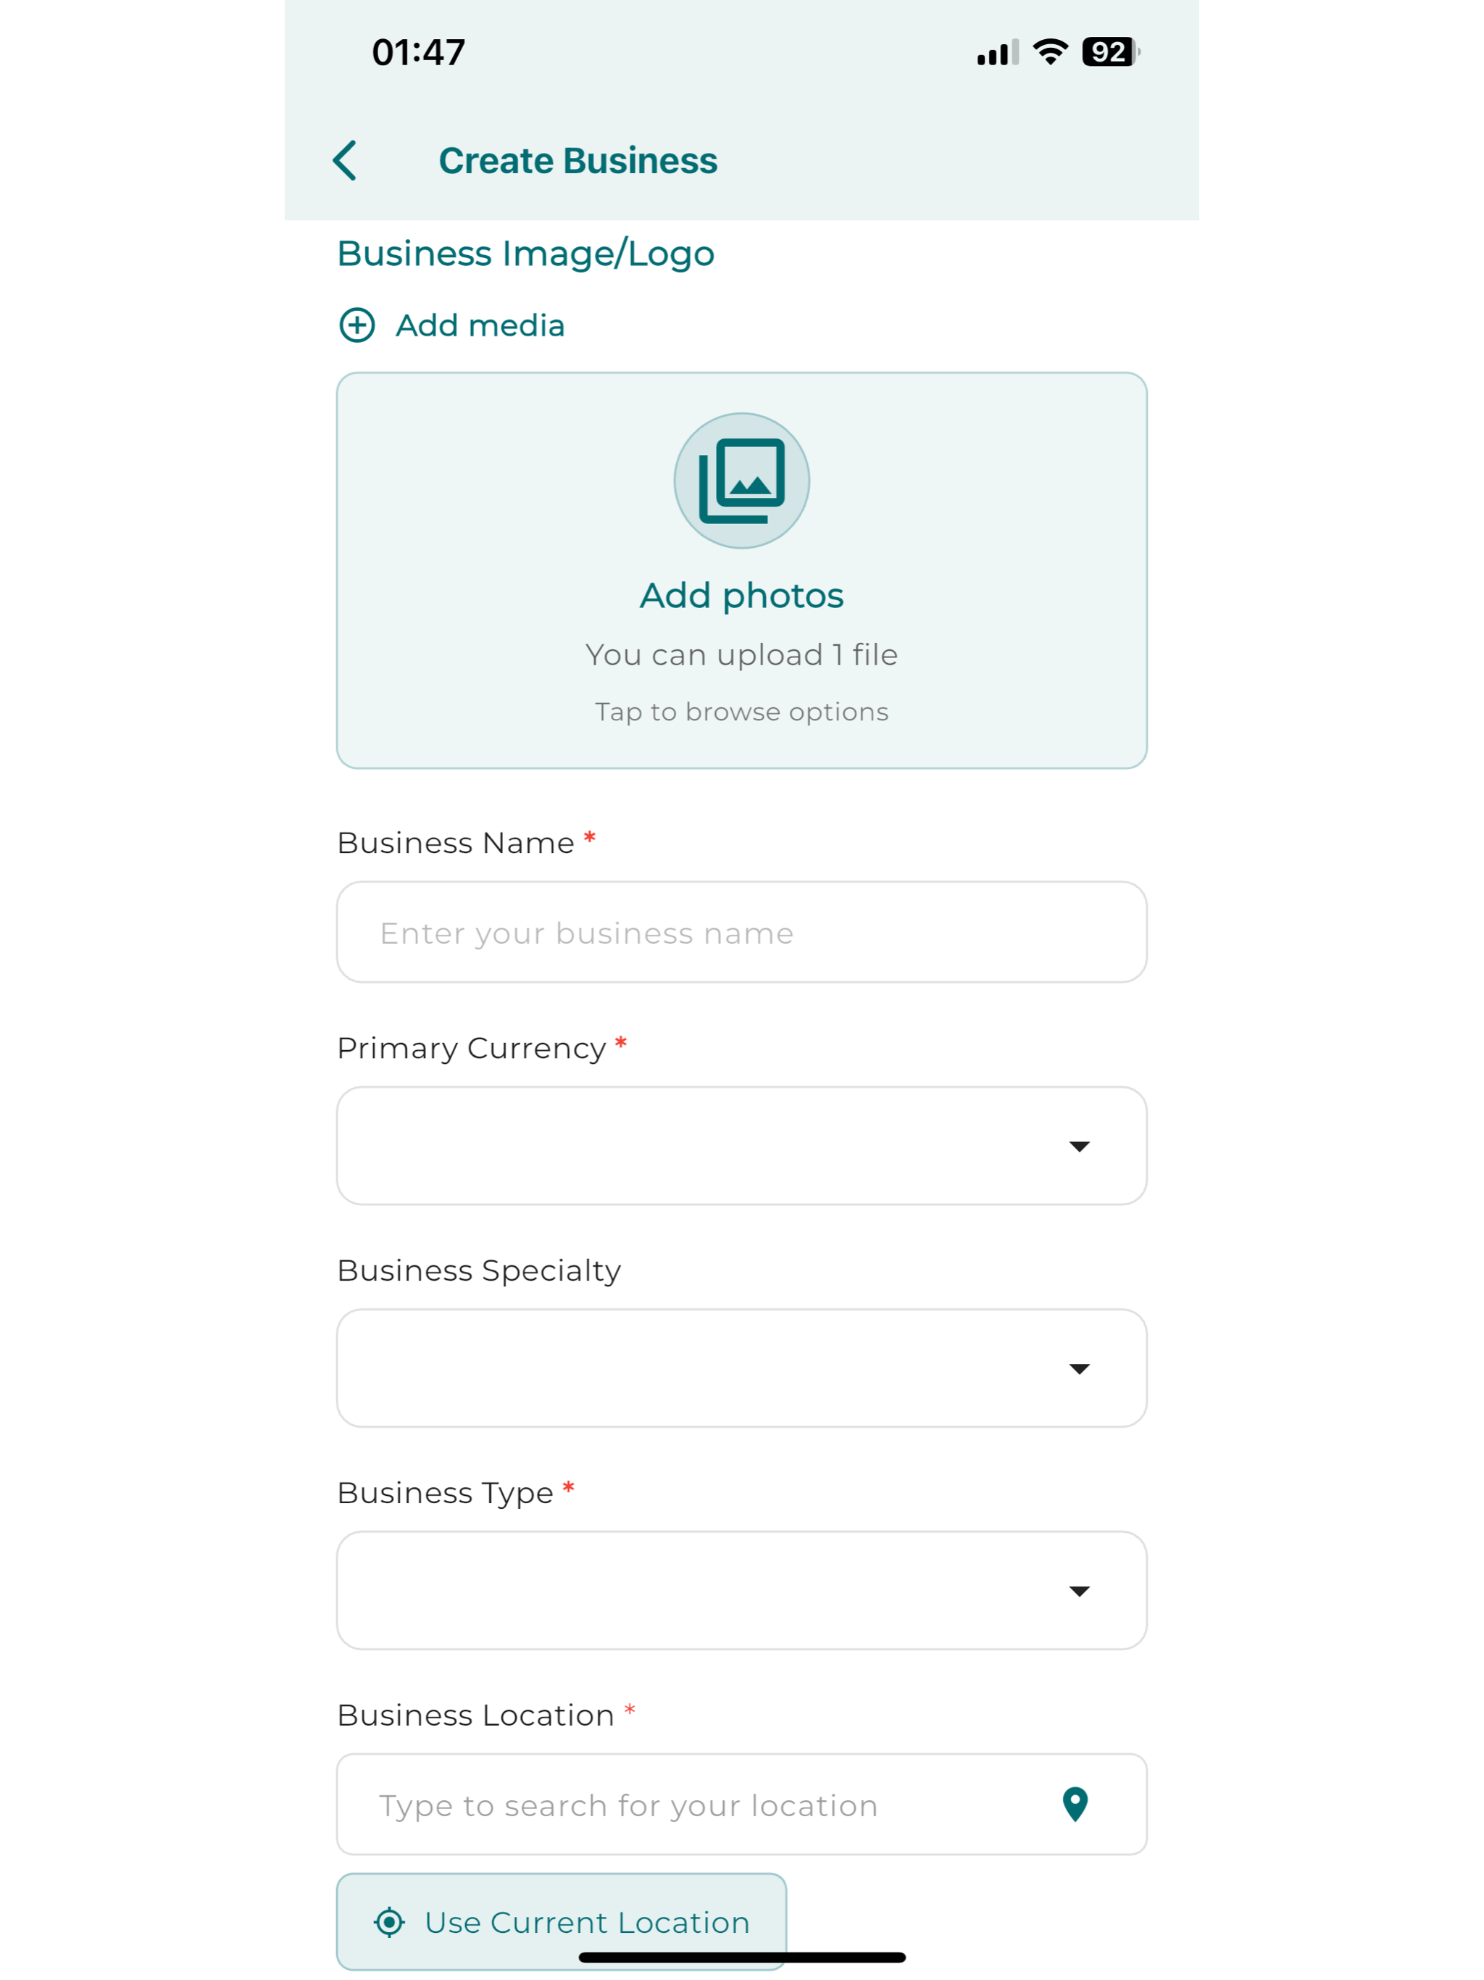Tap 'Tap to browse options' text
The image size is (1484, 1980).
point(741,712)
